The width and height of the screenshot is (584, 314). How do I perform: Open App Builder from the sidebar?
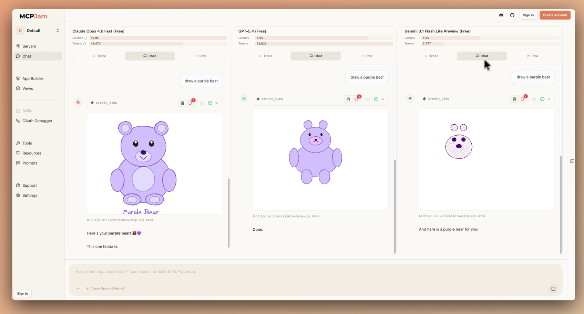[x=33, y=78]
